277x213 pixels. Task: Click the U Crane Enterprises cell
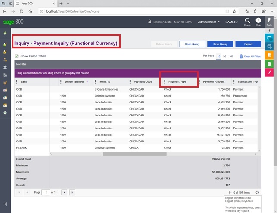click(x=106, y=89)
